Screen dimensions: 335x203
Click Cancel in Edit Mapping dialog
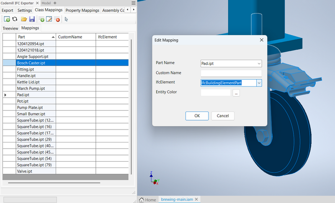coord(223,116)
